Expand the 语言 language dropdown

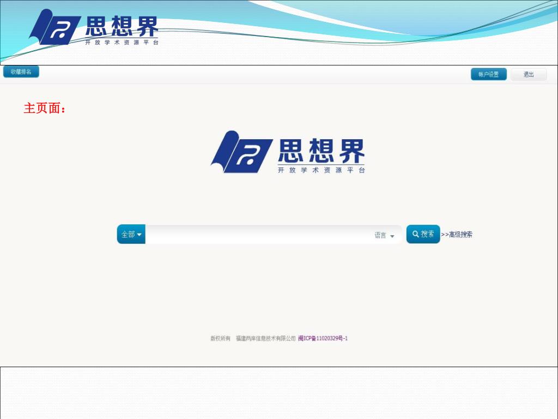(384, 235)
